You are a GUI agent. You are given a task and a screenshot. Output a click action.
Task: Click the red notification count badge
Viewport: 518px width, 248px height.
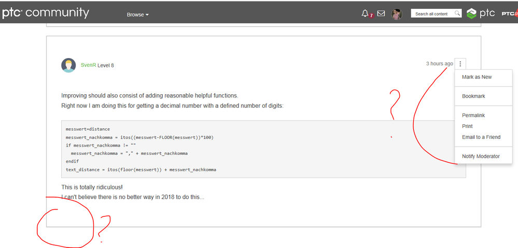(x=371, y=16)
